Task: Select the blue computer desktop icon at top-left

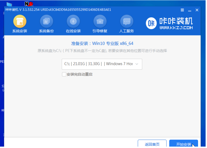Action: click(9, 4)
